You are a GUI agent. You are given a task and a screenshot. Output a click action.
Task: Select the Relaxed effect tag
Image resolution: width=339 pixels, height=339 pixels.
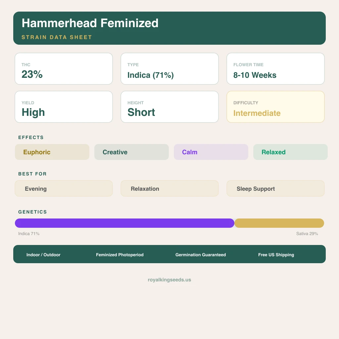pyautogui.click(x=290, y=152)
